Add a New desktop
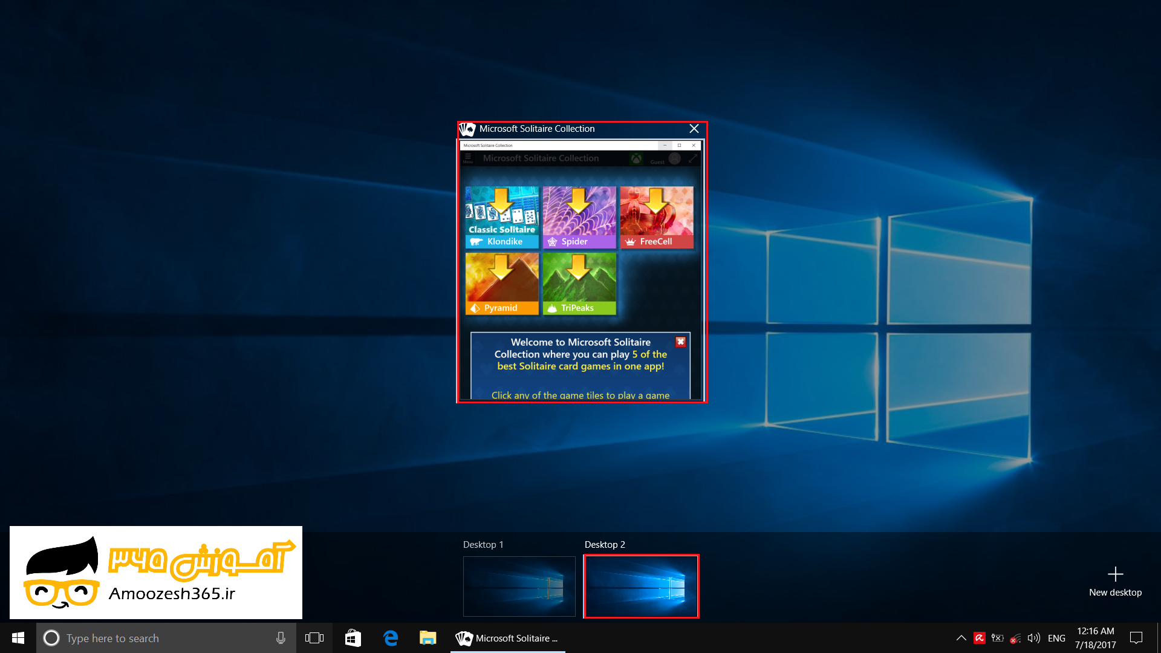 pyautogui.click(x=1115, y=582)
